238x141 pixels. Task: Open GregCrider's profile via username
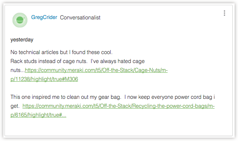pos(44,17)
